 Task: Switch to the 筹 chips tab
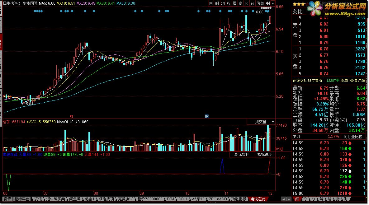(321, 199)
